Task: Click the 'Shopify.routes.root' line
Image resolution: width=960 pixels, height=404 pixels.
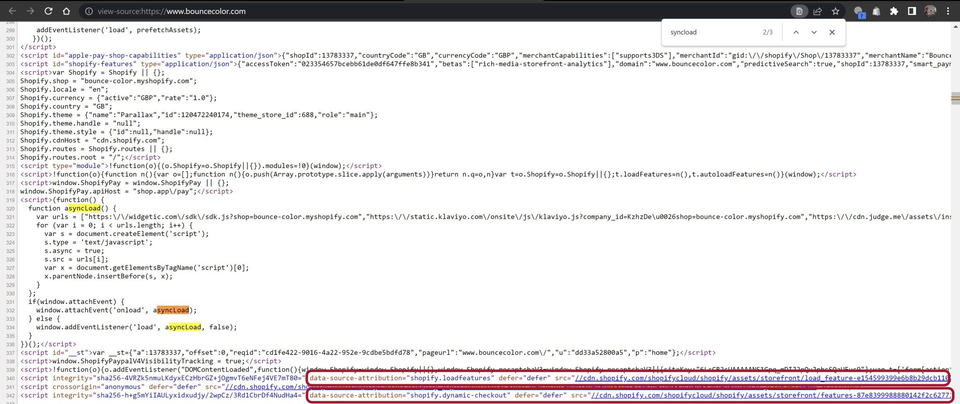Action: (x=90, y=157)
